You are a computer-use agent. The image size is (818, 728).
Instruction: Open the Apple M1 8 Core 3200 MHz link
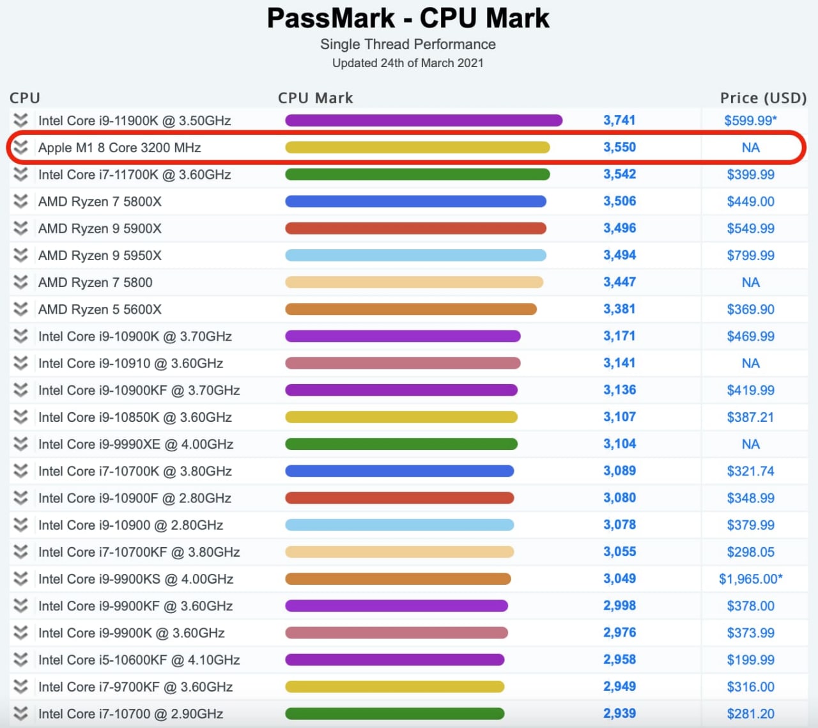coord(120,148)
